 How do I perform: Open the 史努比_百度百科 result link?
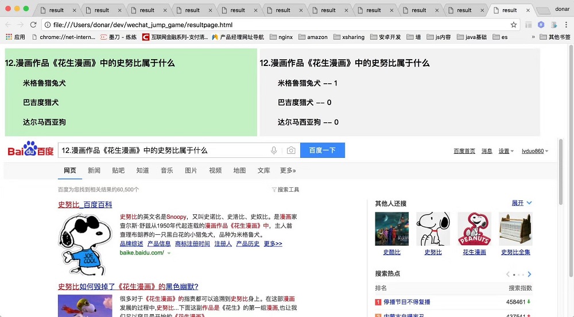click(85, 204)
